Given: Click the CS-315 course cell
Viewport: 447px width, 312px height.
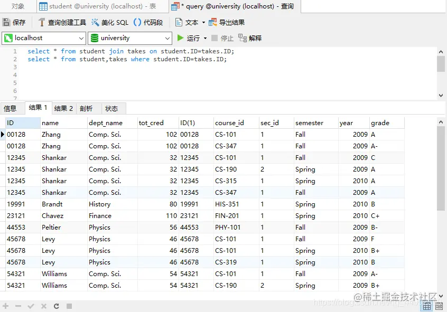Looking at the screenshot, I should coord(236,181).
